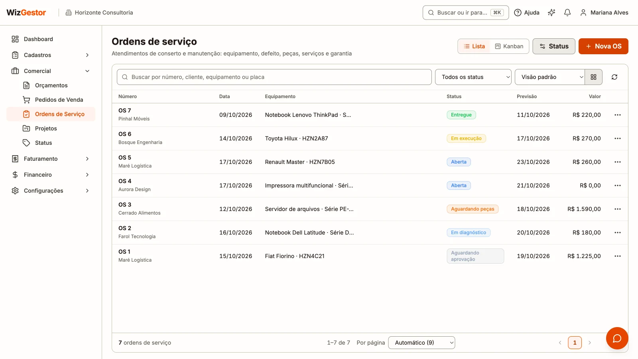Image resolution: width=638 pixels, height=359 pixels.
Task: Open row actions menu for OS 3
Action: point(618,209)
